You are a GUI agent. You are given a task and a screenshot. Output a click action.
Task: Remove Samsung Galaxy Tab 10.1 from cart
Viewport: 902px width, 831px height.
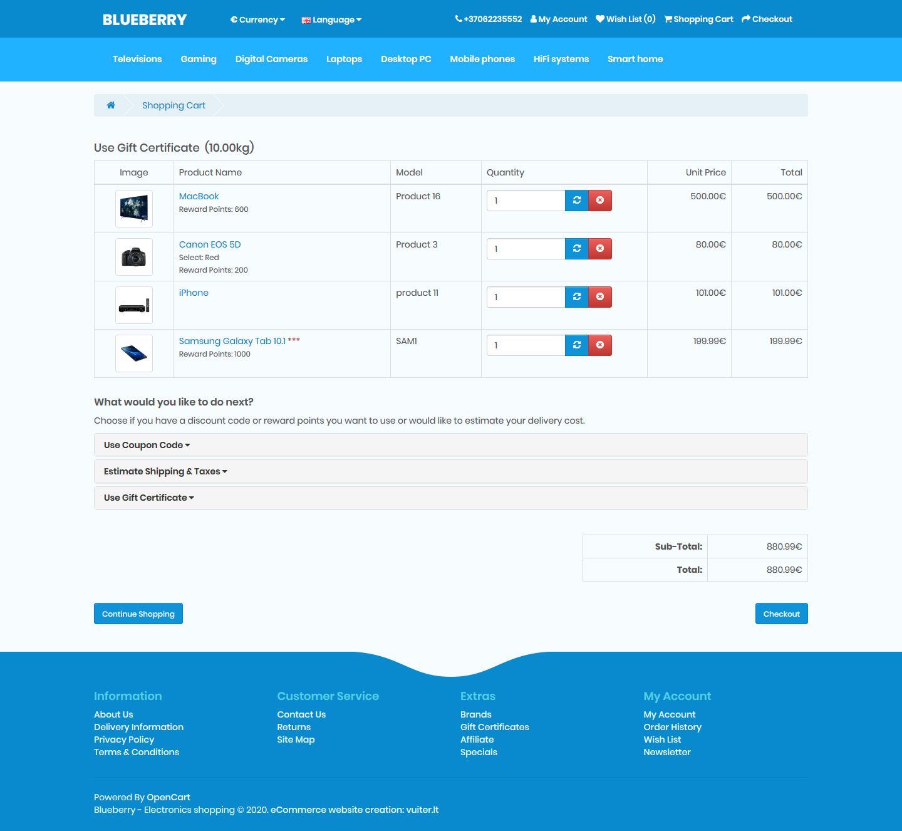tap(600, 345)
